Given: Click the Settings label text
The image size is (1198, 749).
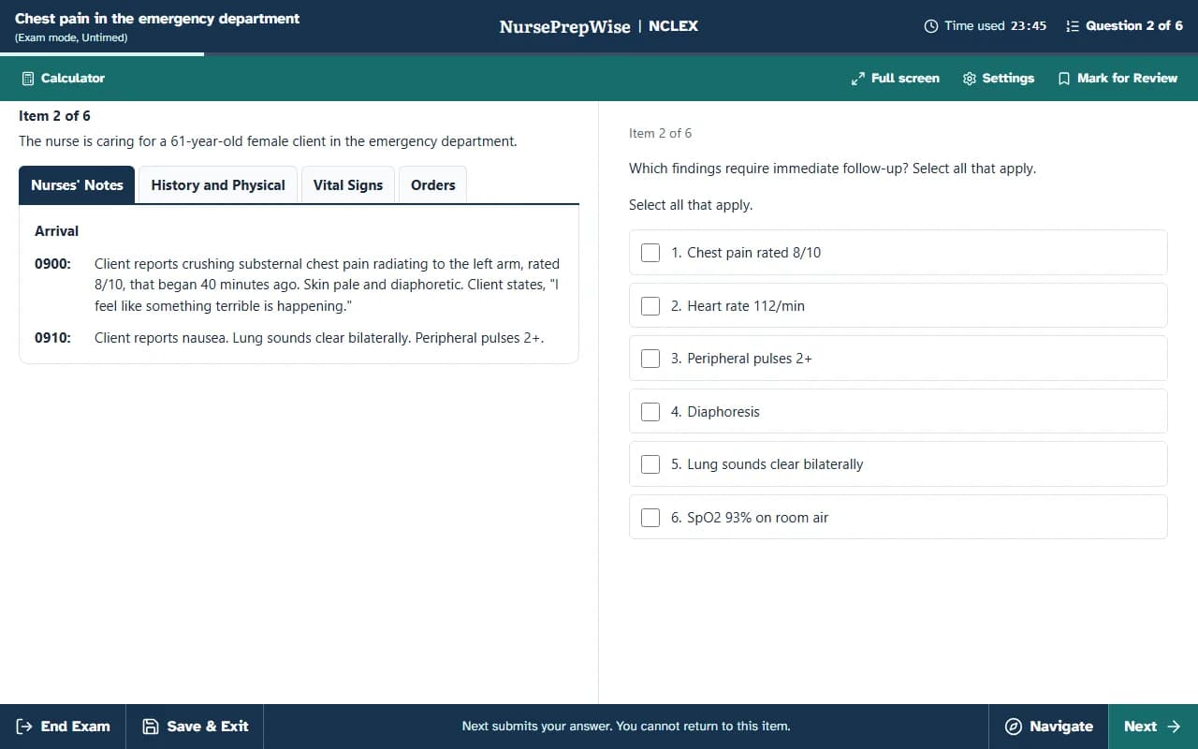Looking at the screenshot, I should click(1008, 79).
